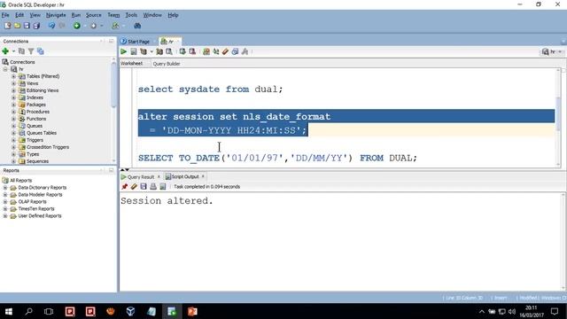Expand the Triggers tree node
Screen dimensions: 567x319
(14, 140)
